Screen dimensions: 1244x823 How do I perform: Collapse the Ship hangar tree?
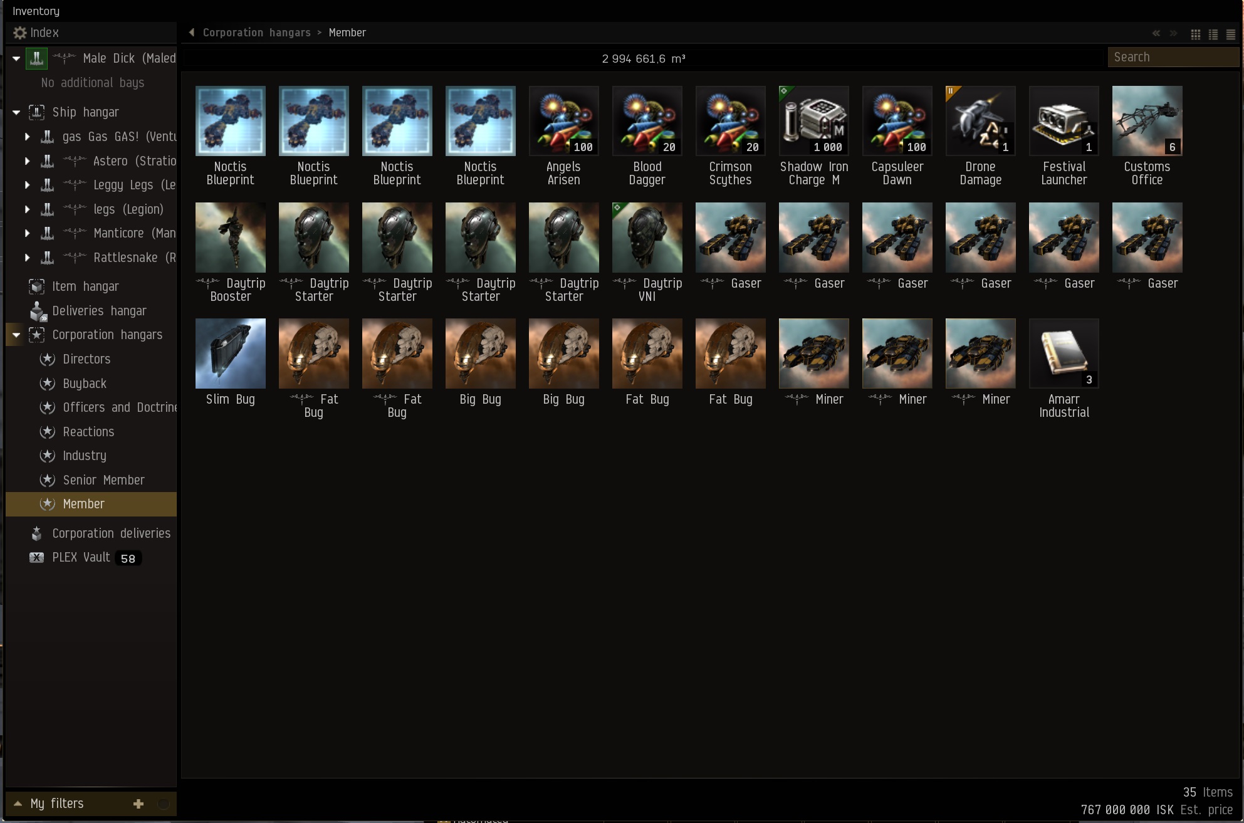coord(16,112)
